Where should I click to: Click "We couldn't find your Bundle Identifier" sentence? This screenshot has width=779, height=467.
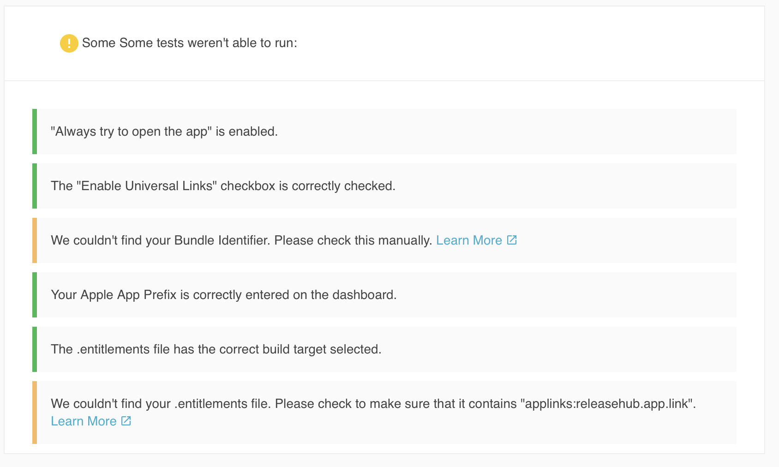coord(161,240)
